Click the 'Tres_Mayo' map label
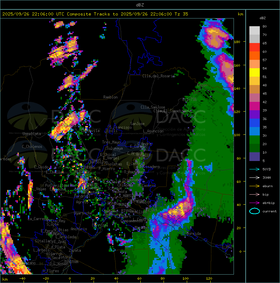This screenshot has height=283, width=280. pos(111,142)
